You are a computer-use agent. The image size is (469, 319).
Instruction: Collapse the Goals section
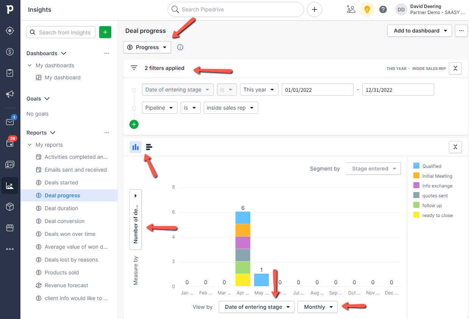pyautogui.click(x=47, y=99)
